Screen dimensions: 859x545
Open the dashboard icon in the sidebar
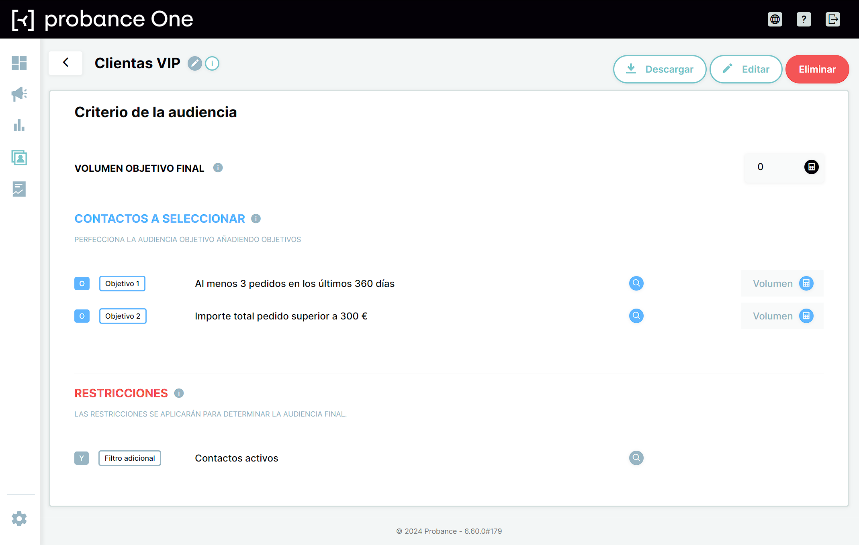[19, 63]
